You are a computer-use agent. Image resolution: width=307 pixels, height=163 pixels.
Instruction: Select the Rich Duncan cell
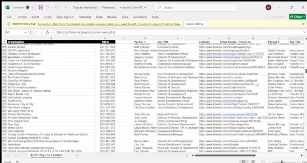coord(145,84)
